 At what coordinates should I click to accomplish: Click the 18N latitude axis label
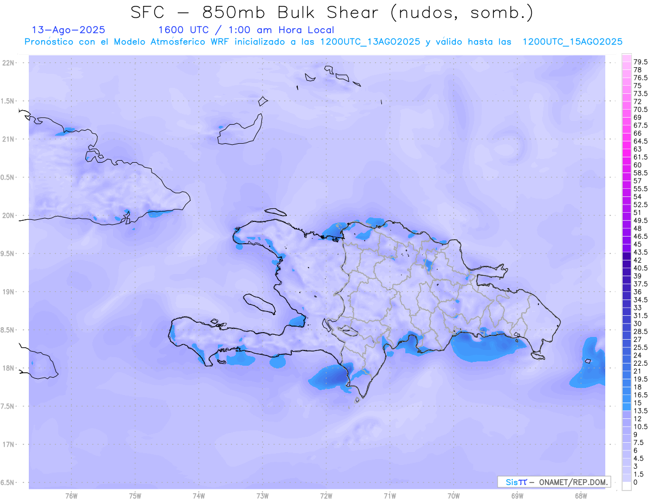pos(8,368)
